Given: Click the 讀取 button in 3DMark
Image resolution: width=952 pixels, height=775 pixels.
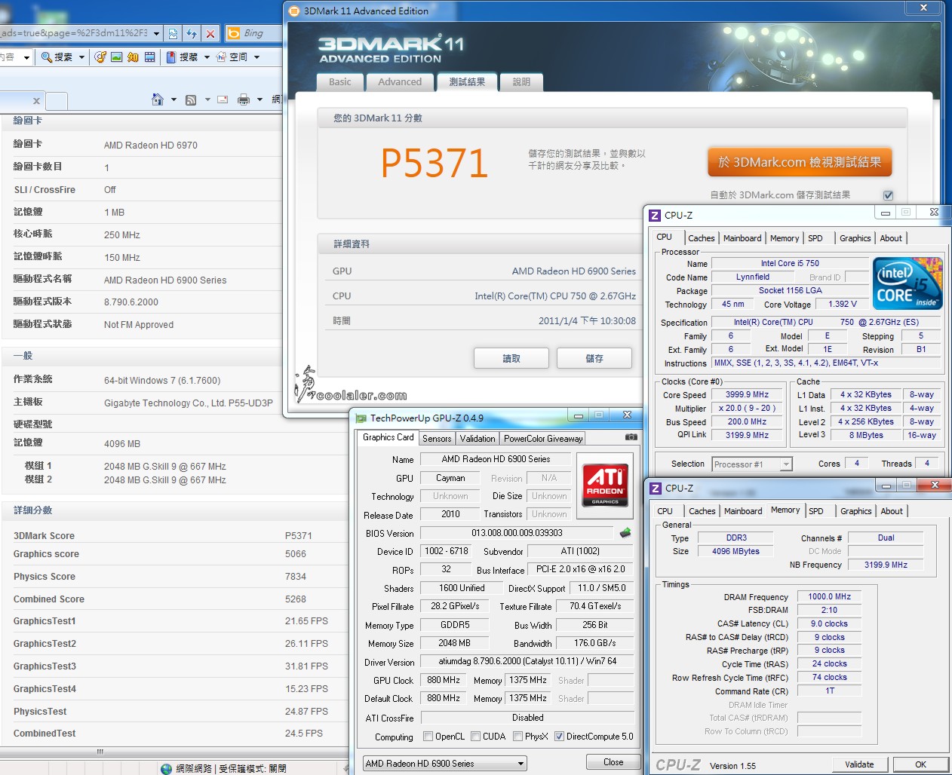Looking at the screenshot, I should point(511,359).
